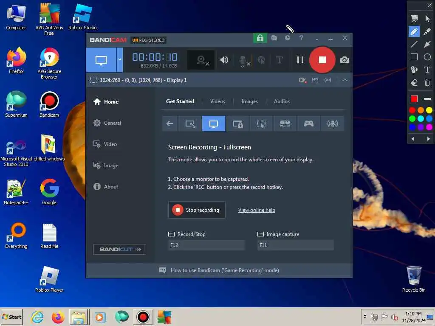The image size is (435, 326).
Task: Select the Eraser drawing tool
Action: [x=414, y=82]
